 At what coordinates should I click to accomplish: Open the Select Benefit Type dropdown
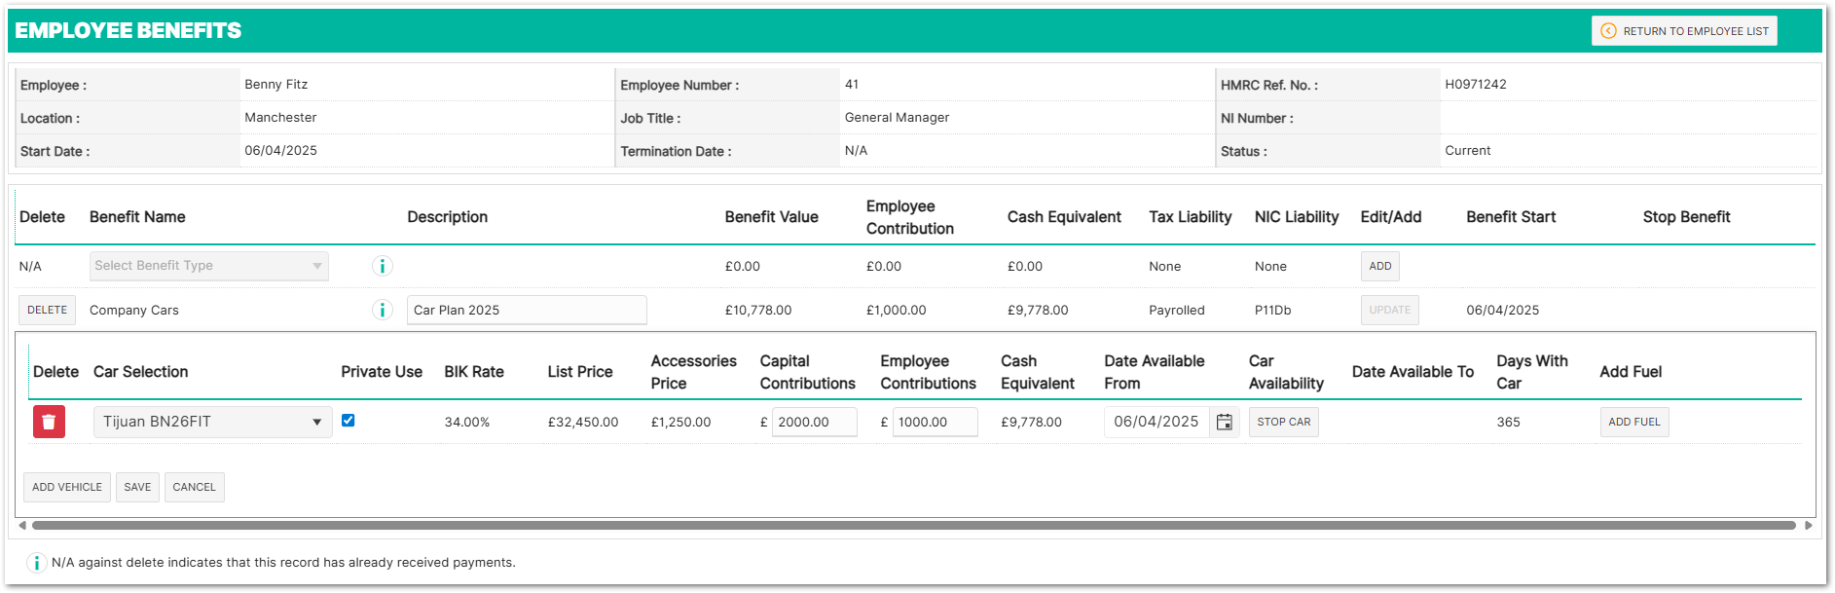coord(209,266)
